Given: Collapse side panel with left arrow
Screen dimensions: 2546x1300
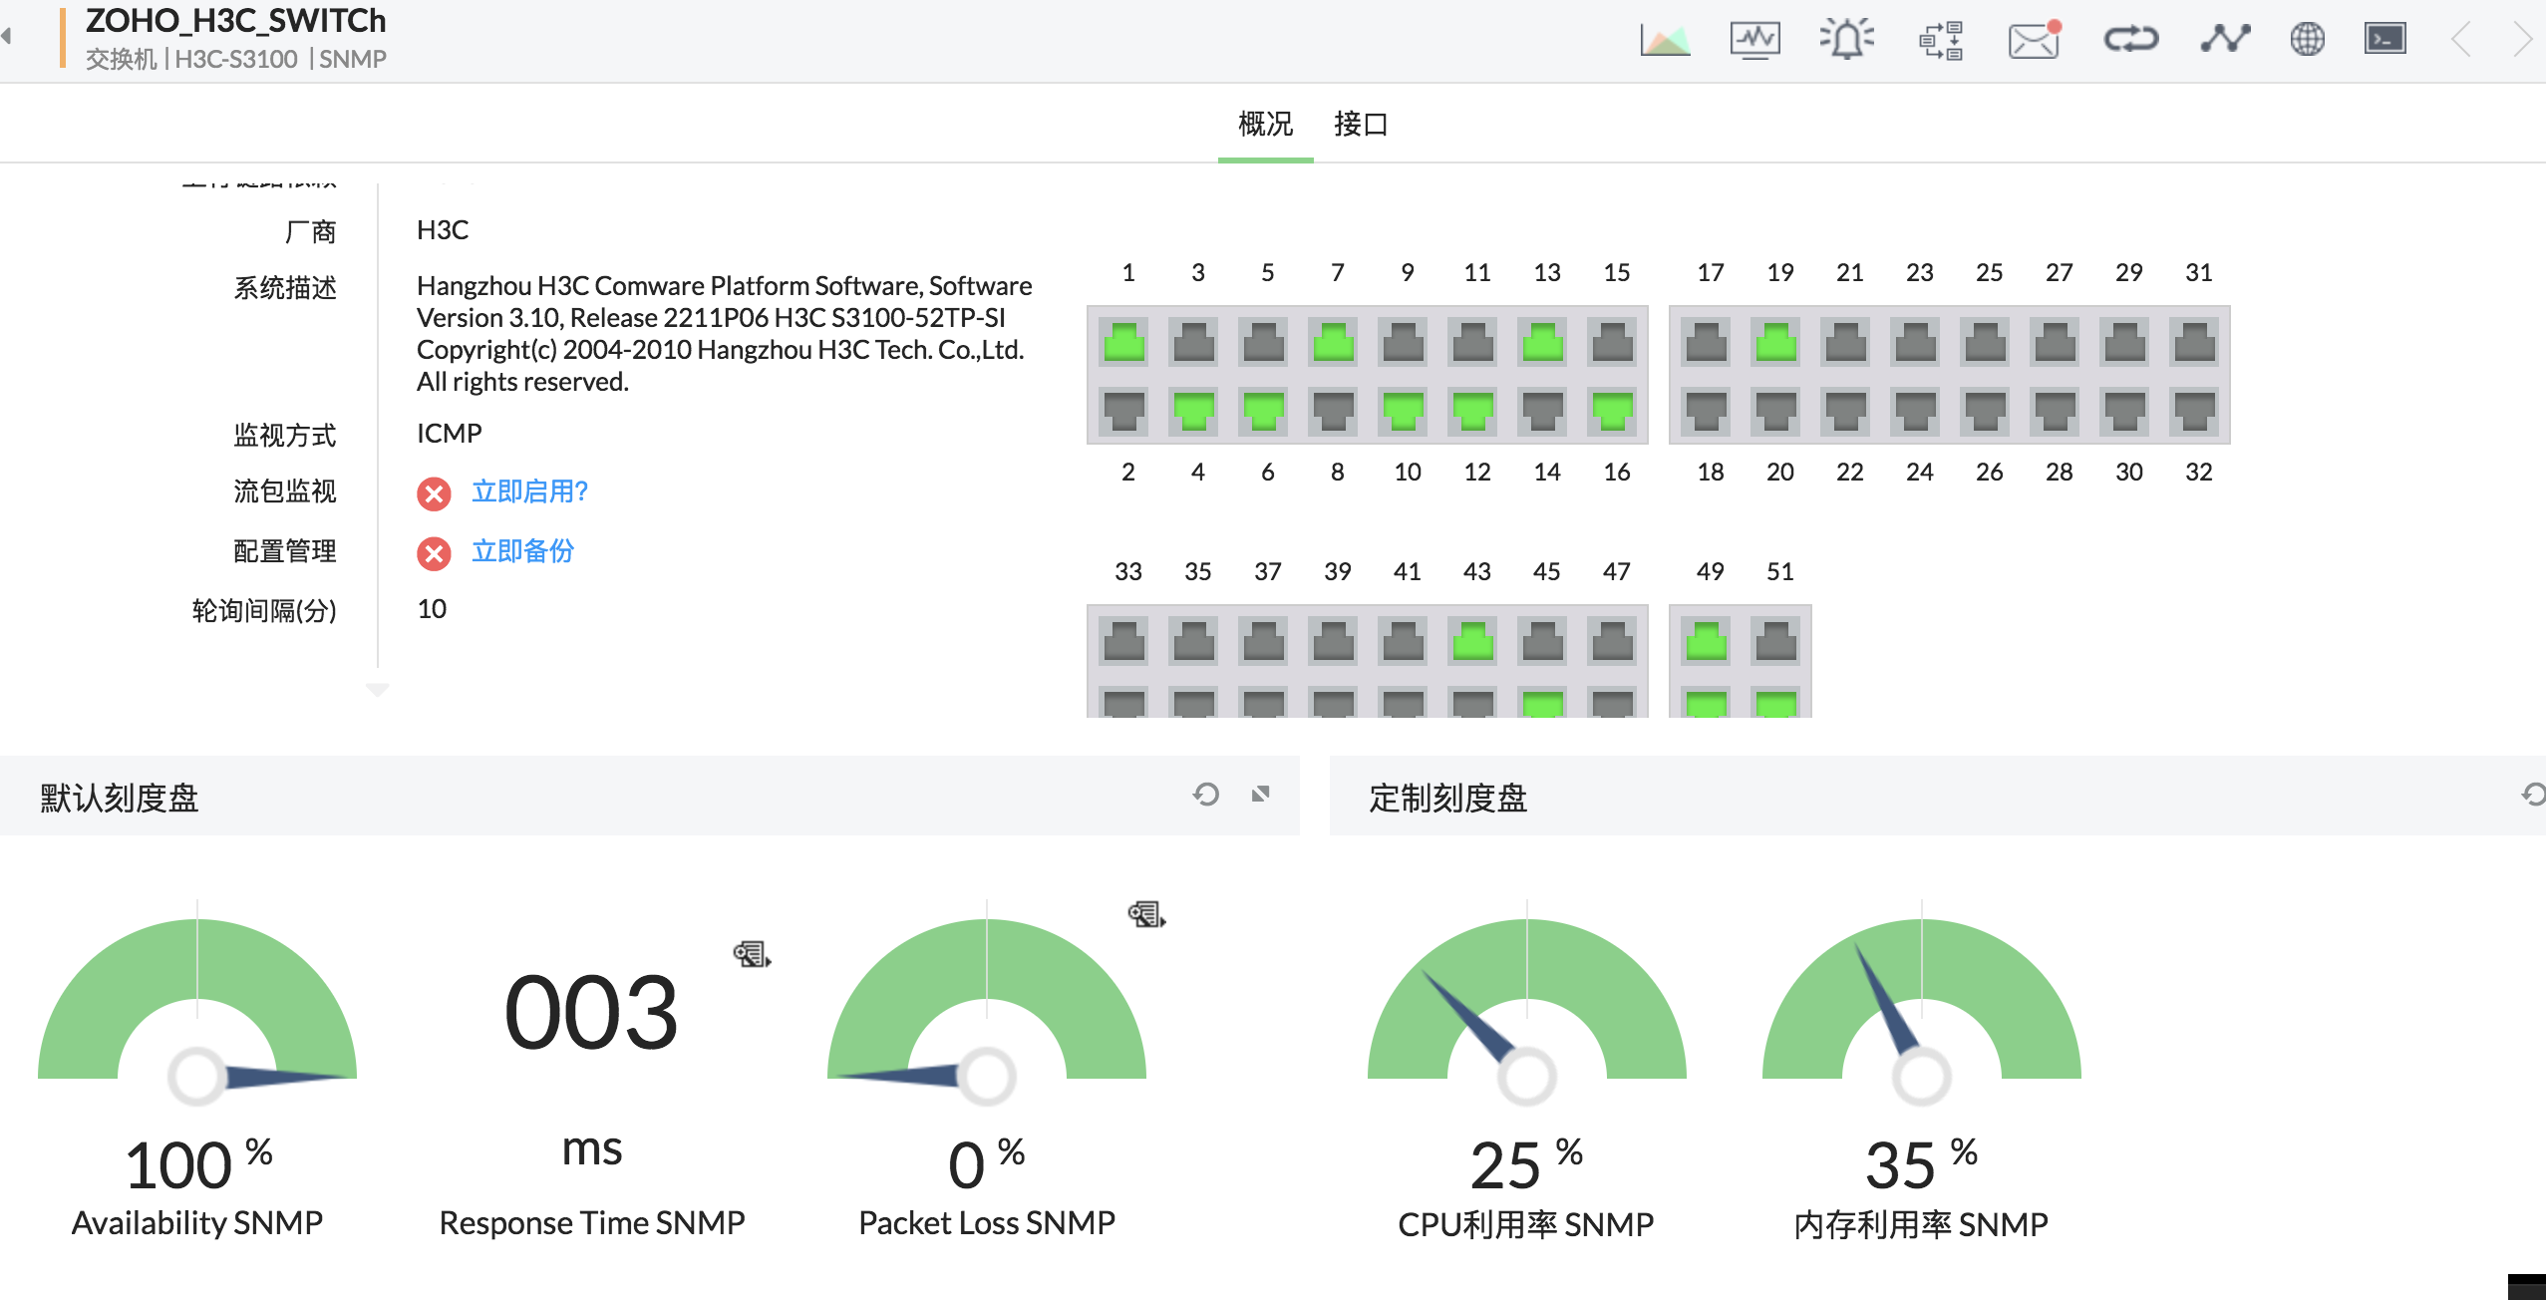Looking at the screenshot, I should point(6,37).
